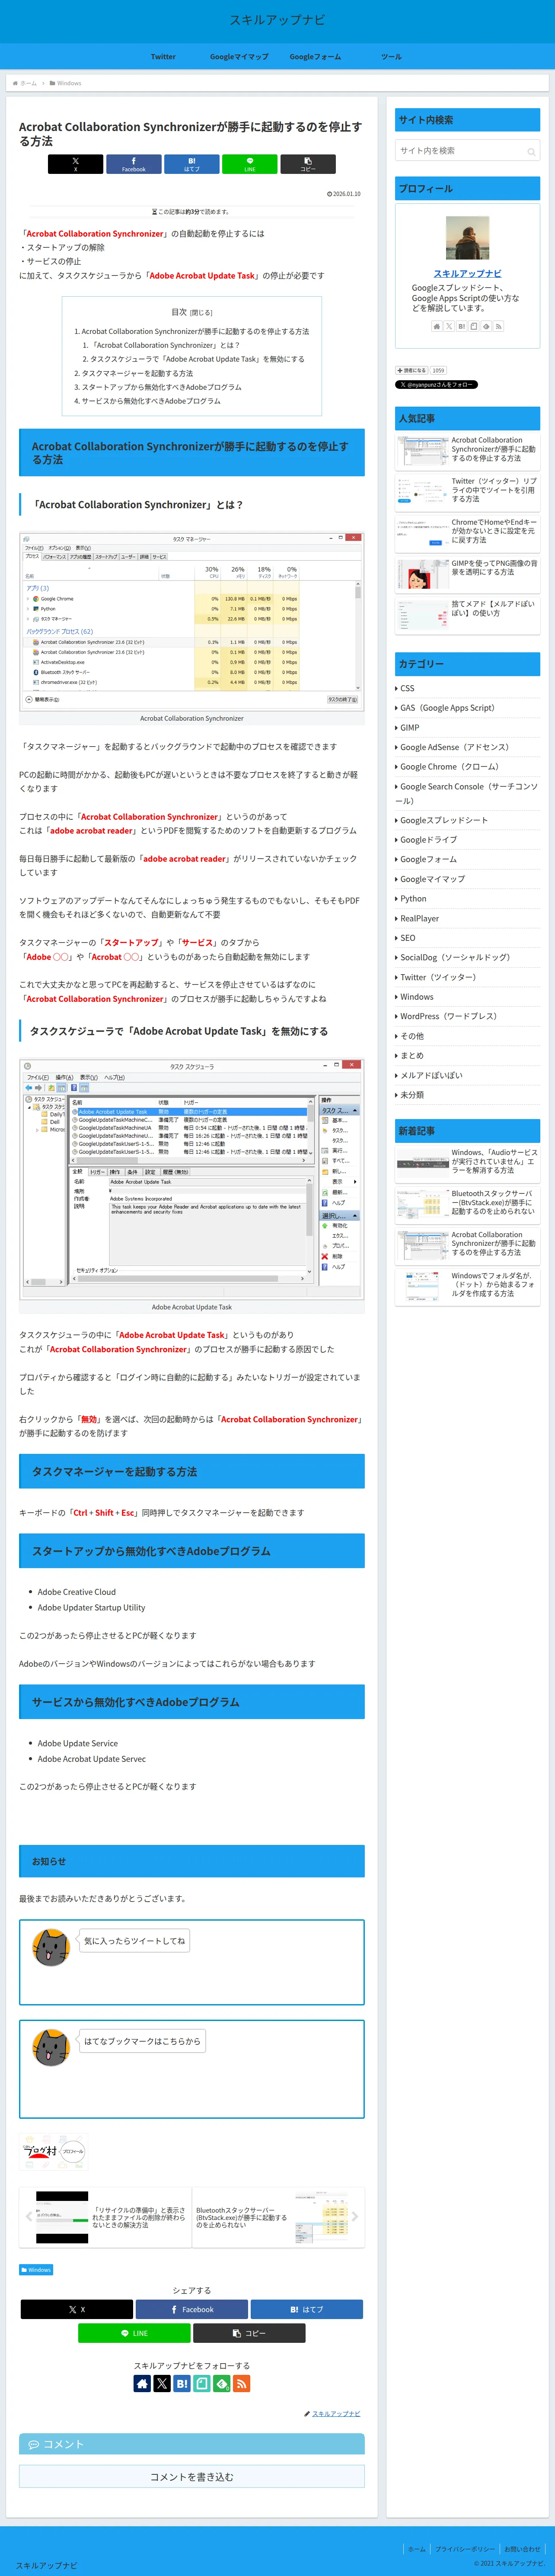Open home icon in the プロフィール box
The height and width of the screenshot is (2576, 555).
(436, 326)
